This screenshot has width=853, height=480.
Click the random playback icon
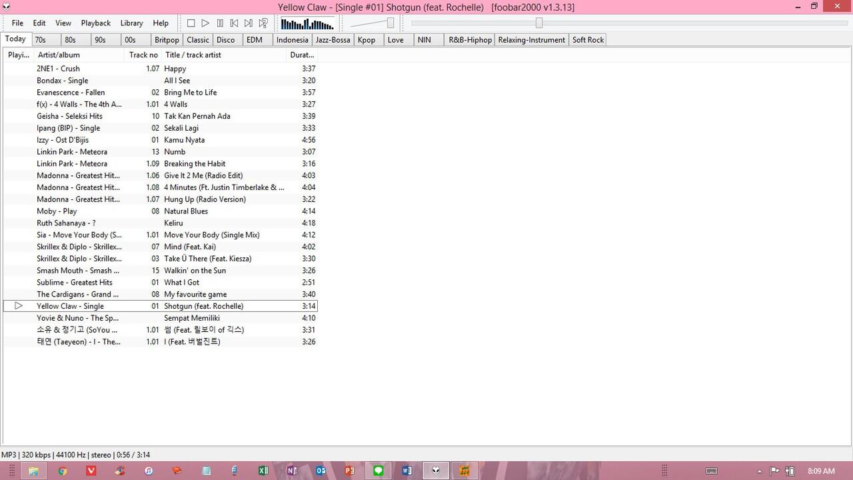263,23
